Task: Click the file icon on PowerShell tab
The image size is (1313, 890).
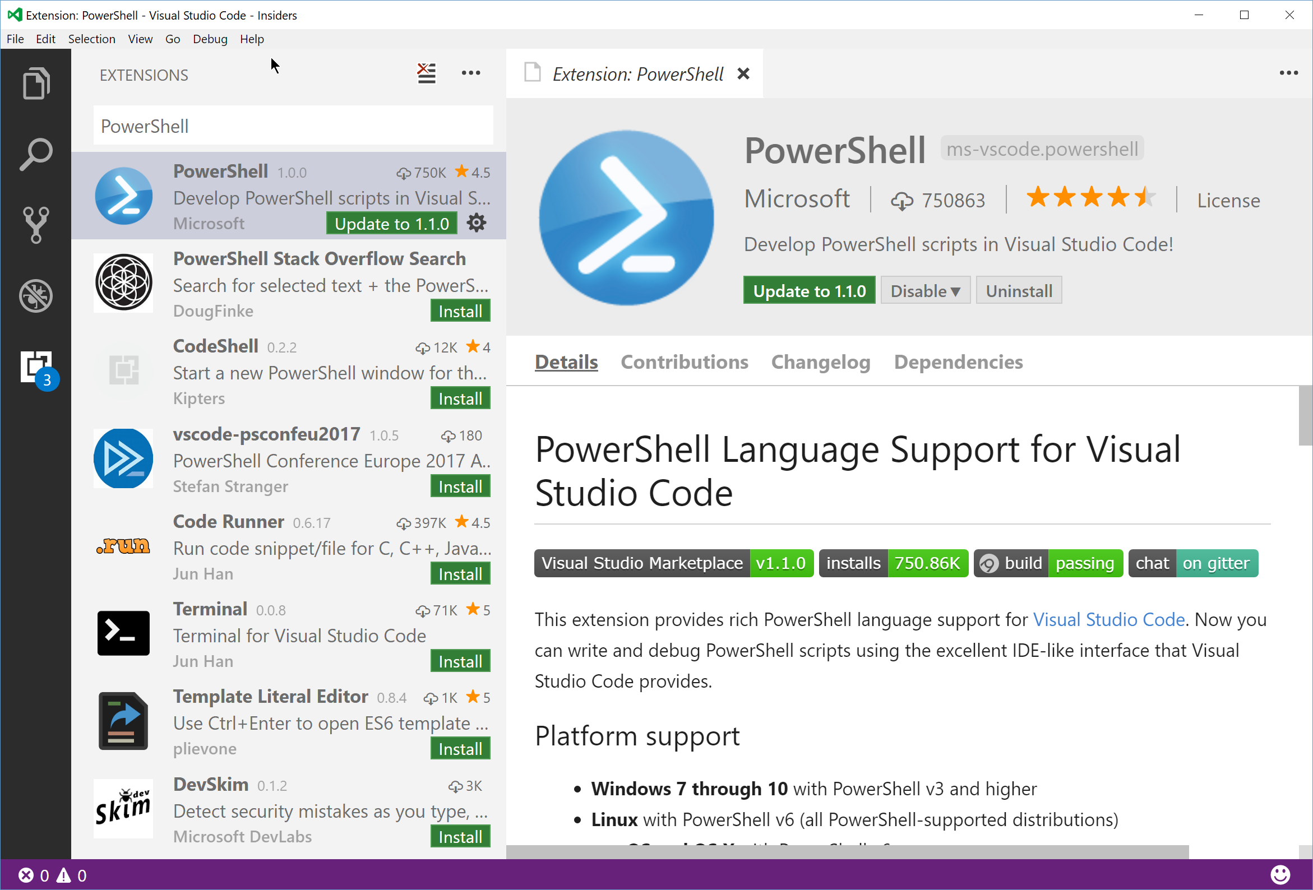Action: (x=532, y=73)
